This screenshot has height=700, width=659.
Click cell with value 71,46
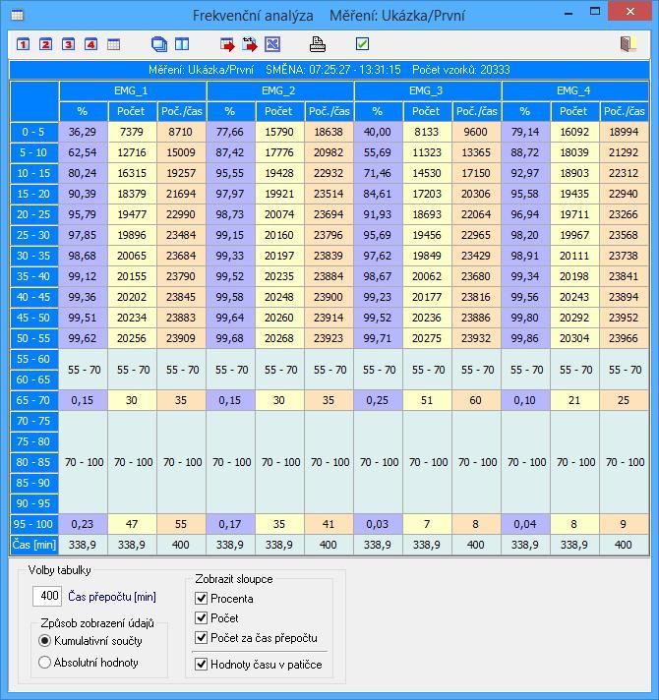[x=378, y=173]
